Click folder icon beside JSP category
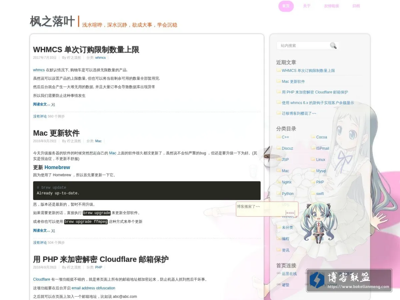Screen dimensions: 400x300 pos(279,159)
